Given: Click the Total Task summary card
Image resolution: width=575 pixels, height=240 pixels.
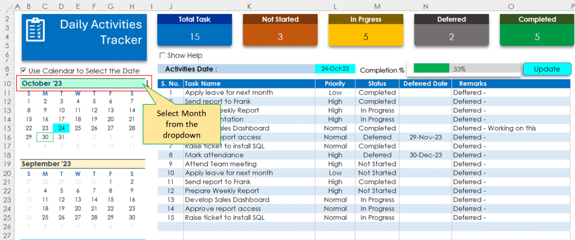Looking at the screenshot, I should pyautogui.click(x=195, y=30).
